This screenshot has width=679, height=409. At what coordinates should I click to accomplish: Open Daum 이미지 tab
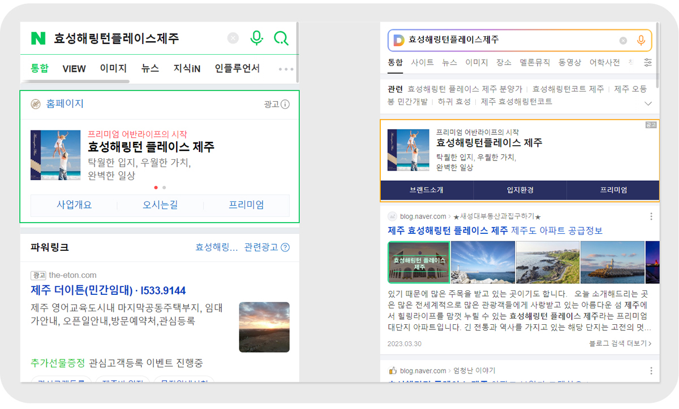[x=476, y=62]
